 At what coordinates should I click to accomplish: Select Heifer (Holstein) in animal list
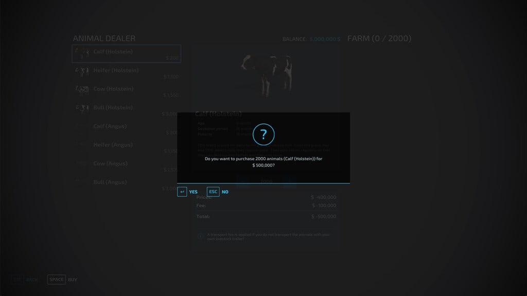point(126,72)
